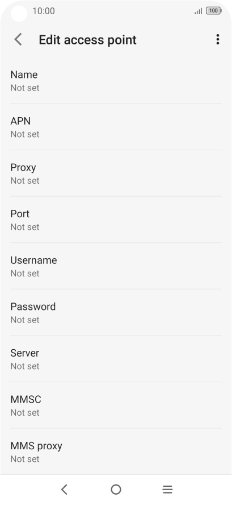Select the MMSC setting
The height and width of the screenshot is (505, 232).
pos(116,405)
